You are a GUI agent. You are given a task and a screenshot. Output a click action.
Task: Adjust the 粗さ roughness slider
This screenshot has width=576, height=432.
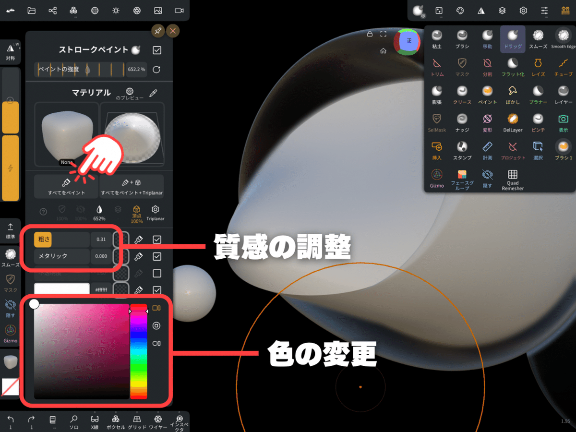pos(62,240)
